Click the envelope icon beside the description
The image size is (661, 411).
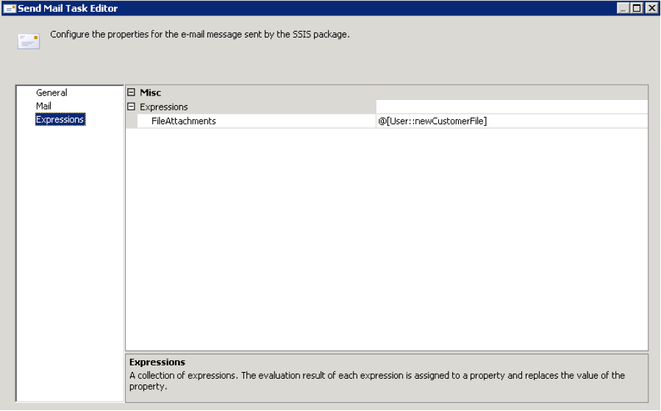point(29,41)
